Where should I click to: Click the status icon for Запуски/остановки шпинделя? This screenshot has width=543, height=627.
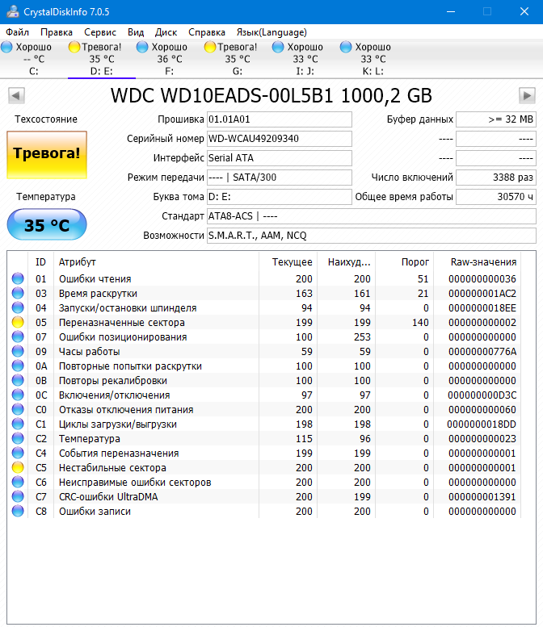(18, 308)
